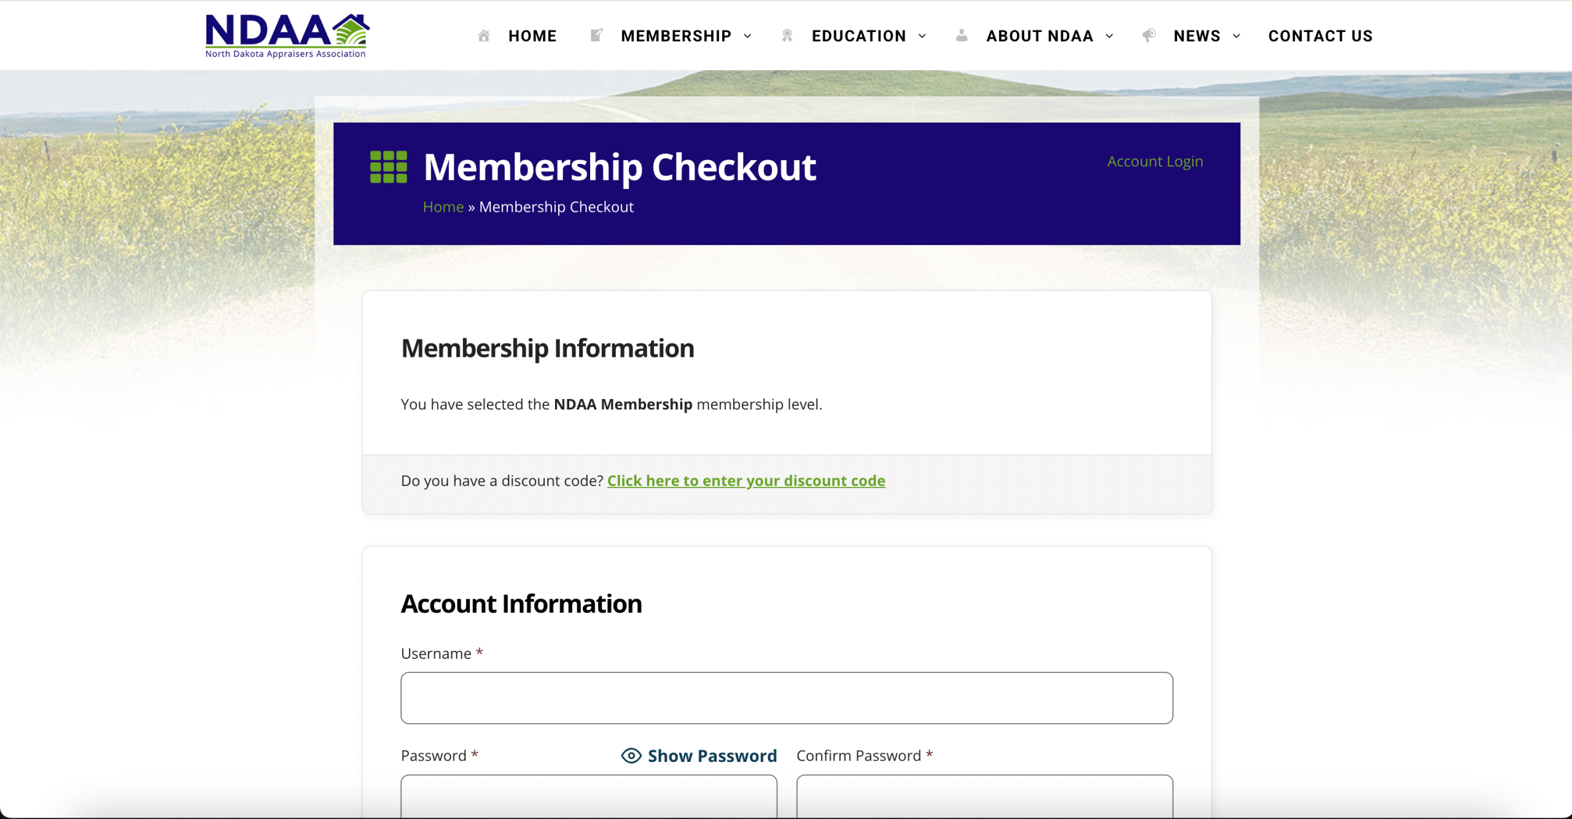Image resolution: width=1572 pixels, height=819 pixels.
Task: Click the NDAA logo in header
Action: [x=287, y=36]
